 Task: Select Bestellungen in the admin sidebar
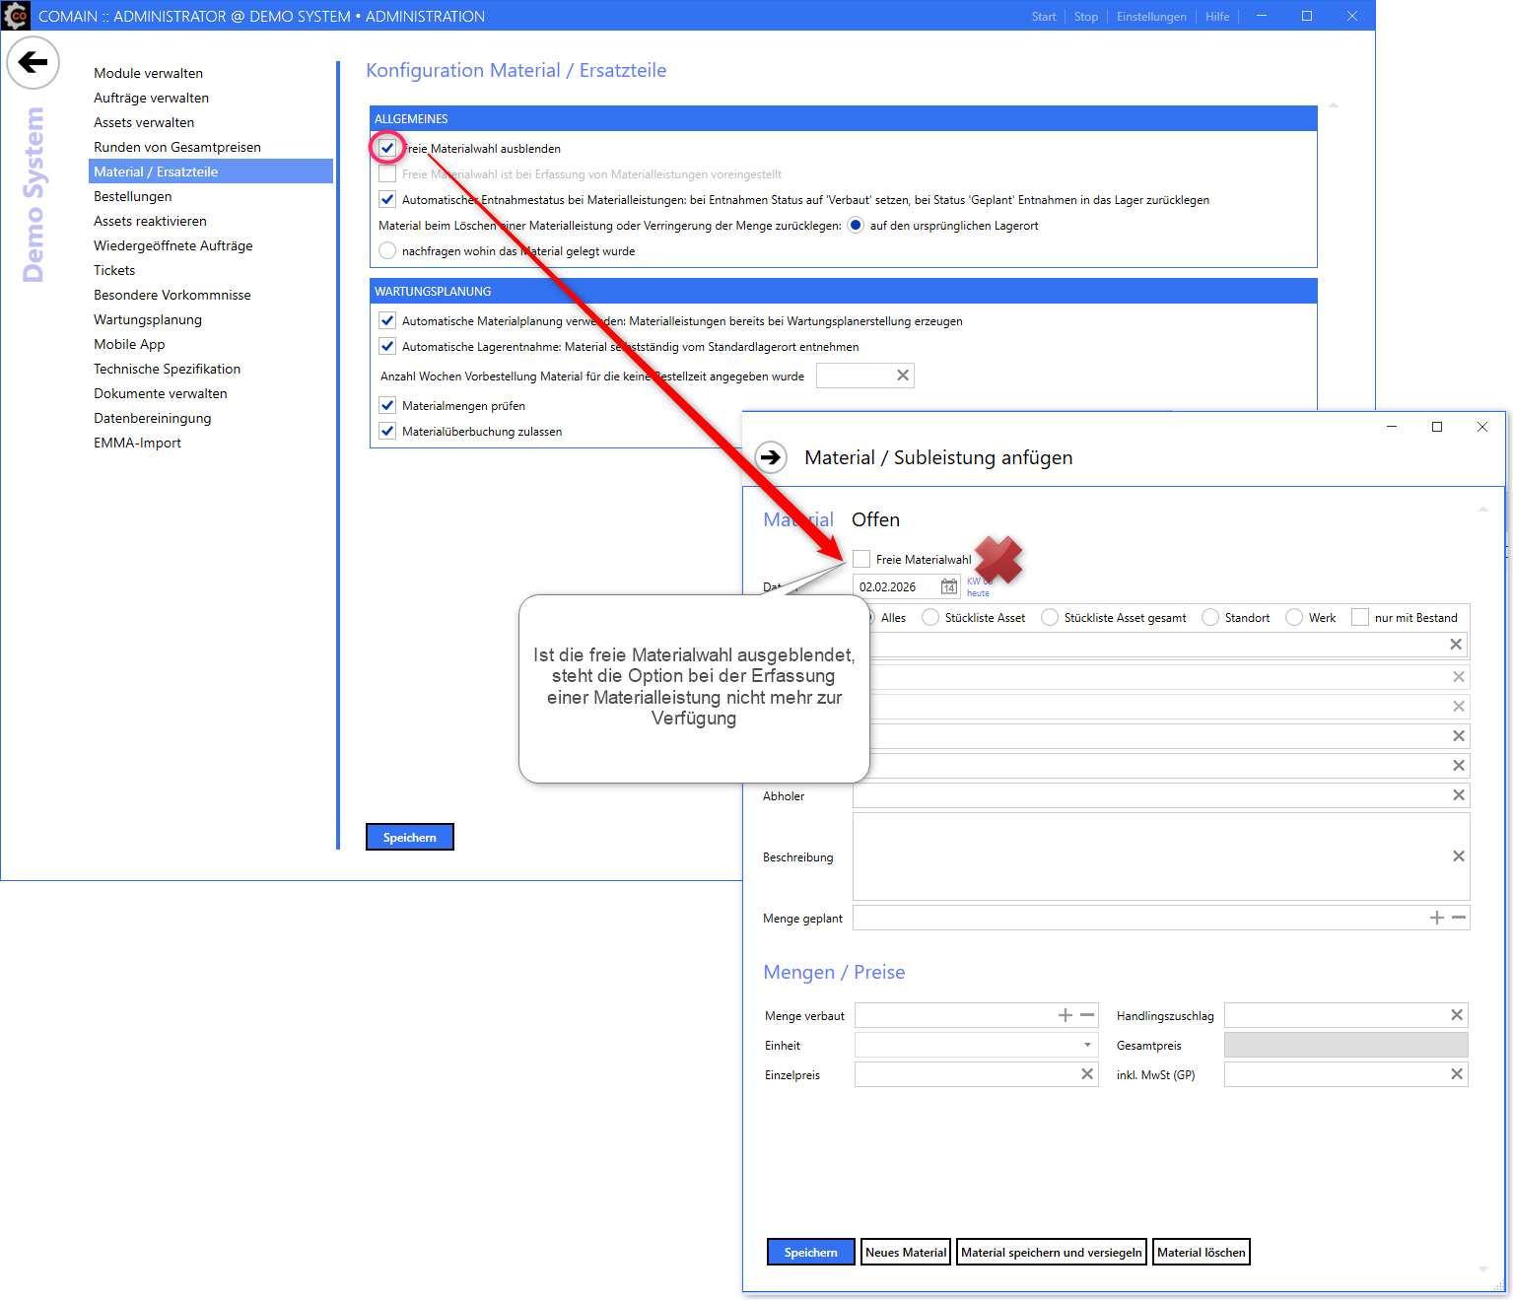(x=133, y=196)
